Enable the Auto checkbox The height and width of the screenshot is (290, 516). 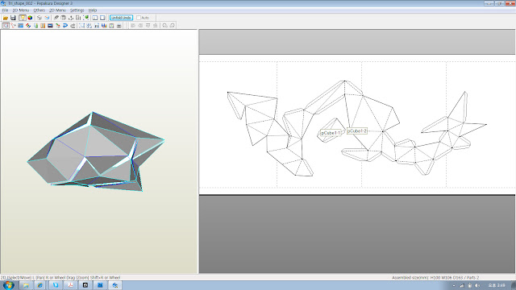click(x=139, y=18)
